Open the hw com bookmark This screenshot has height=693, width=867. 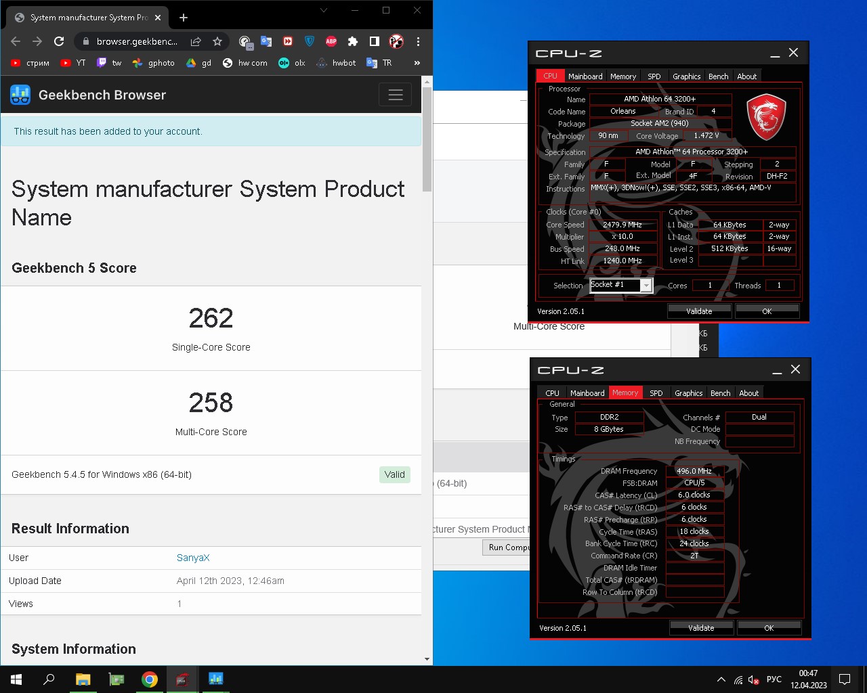click(245, 63)
